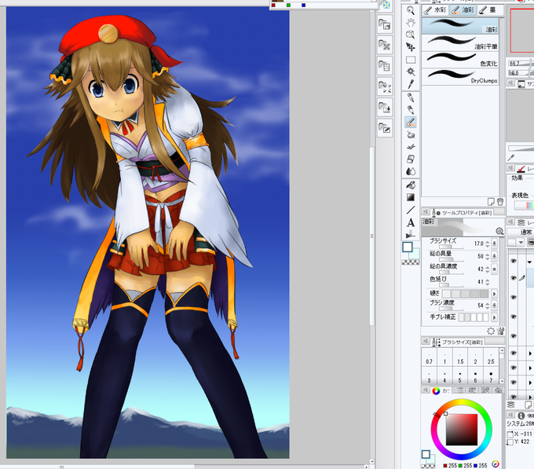
Task: Open sub tool detail wrench icon
Action: click(x=500, y=331)
